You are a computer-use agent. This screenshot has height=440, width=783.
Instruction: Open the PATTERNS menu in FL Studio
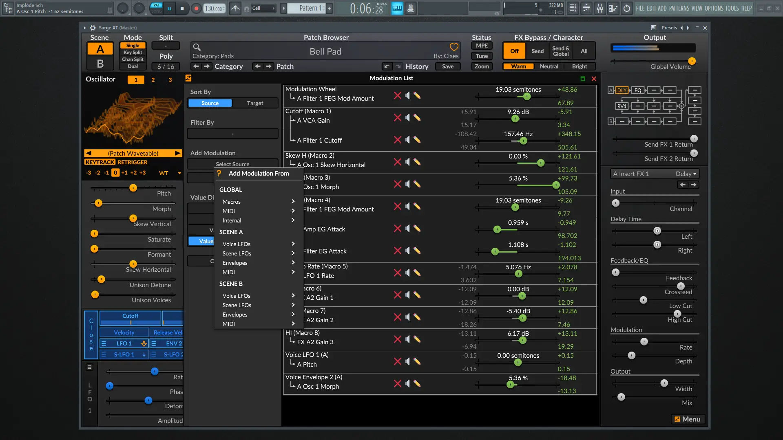click(x=679, y=8)
